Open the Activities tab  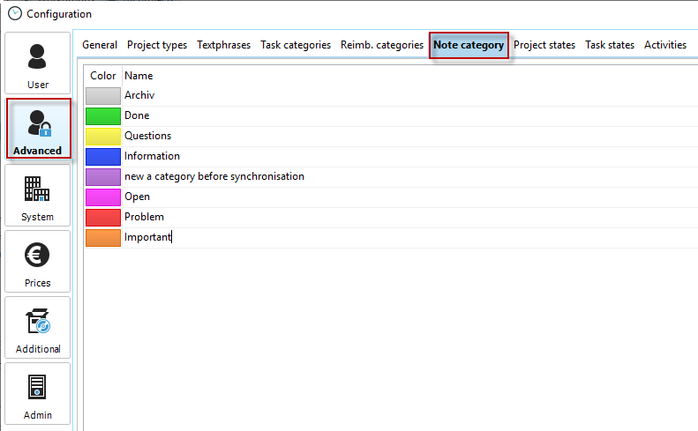[665, 45]
